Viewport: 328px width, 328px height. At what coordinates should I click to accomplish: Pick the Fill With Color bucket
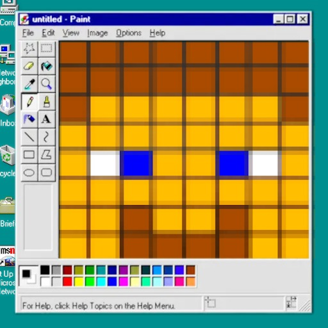47,66
